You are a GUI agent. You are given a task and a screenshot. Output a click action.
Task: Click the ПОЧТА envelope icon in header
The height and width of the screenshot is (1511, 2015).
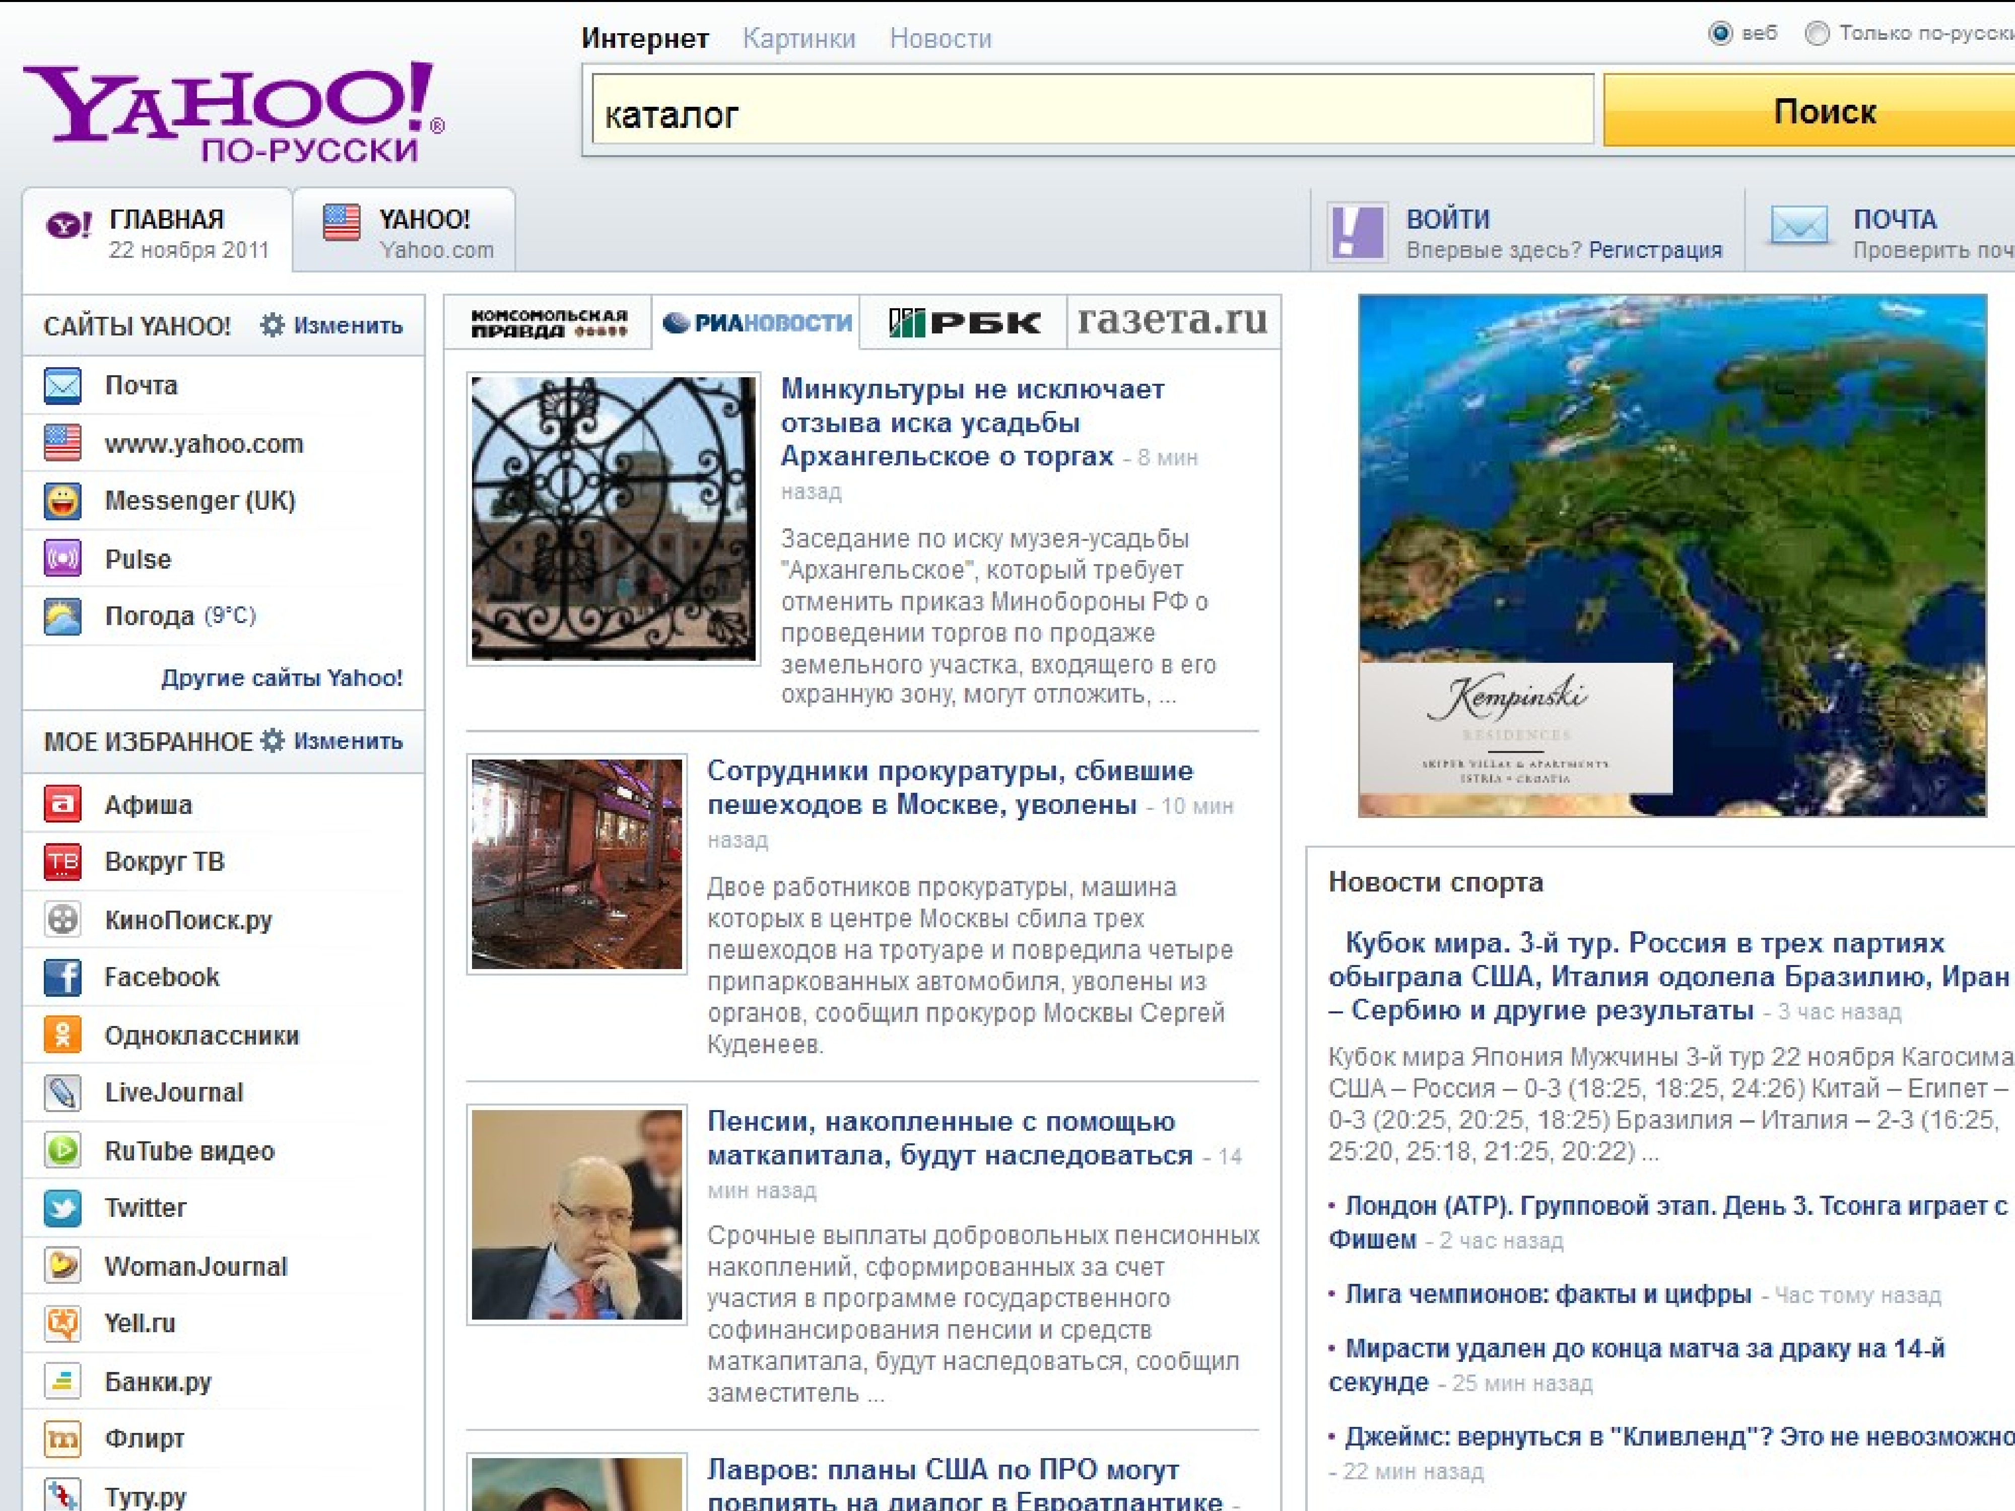(1798, 225)
